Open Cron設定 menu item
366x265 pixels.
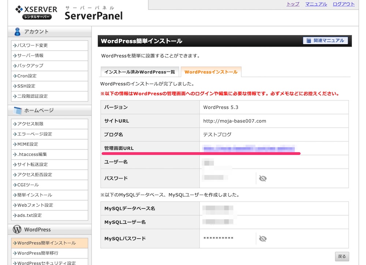[x=49, y=76]
